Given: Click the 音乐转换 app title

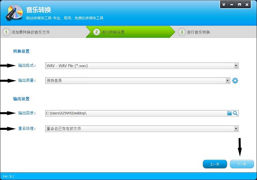Looking at the screenshot, I should 39,10.
